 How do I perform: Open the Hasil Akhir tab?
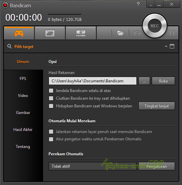[23, 130]
